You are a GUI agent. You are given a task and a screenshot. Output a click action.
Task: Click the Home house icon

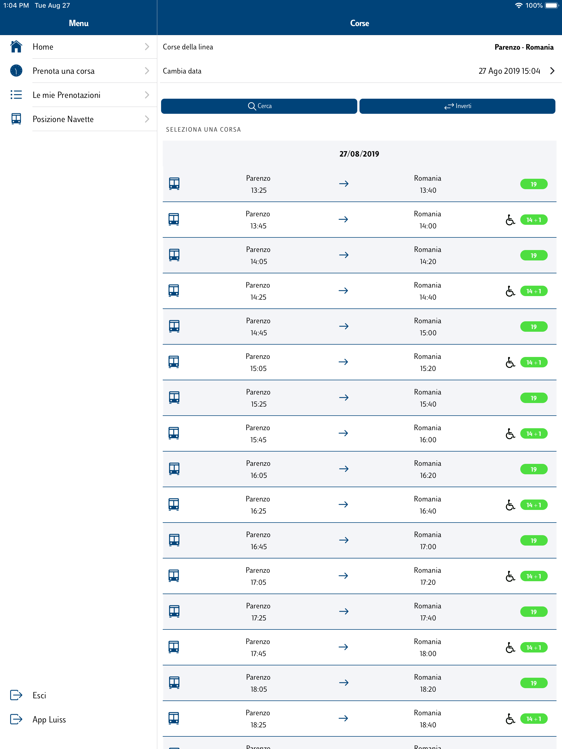point(16,47)
